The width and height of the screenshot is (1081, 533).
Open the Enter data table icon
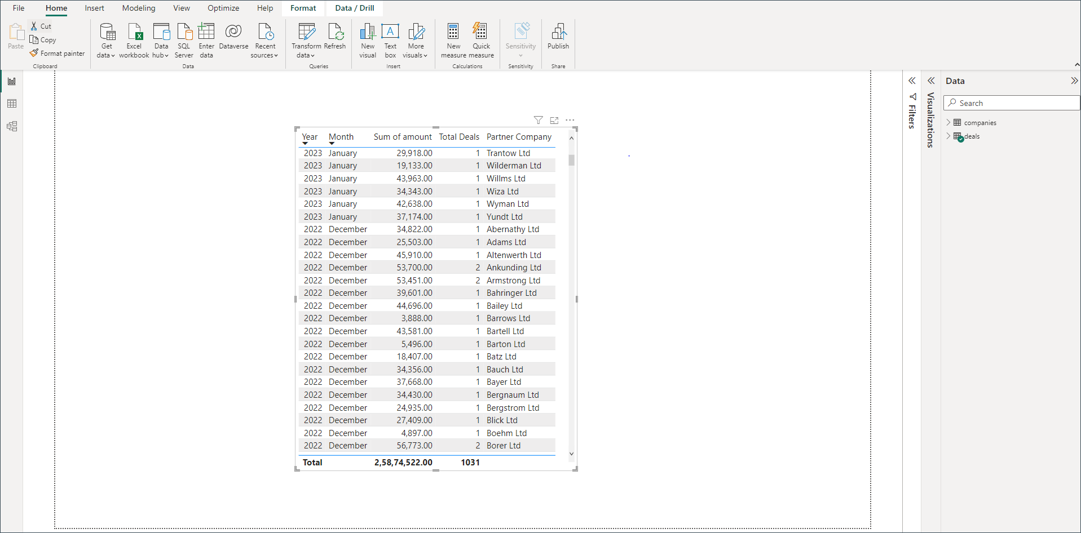point(206,31)
